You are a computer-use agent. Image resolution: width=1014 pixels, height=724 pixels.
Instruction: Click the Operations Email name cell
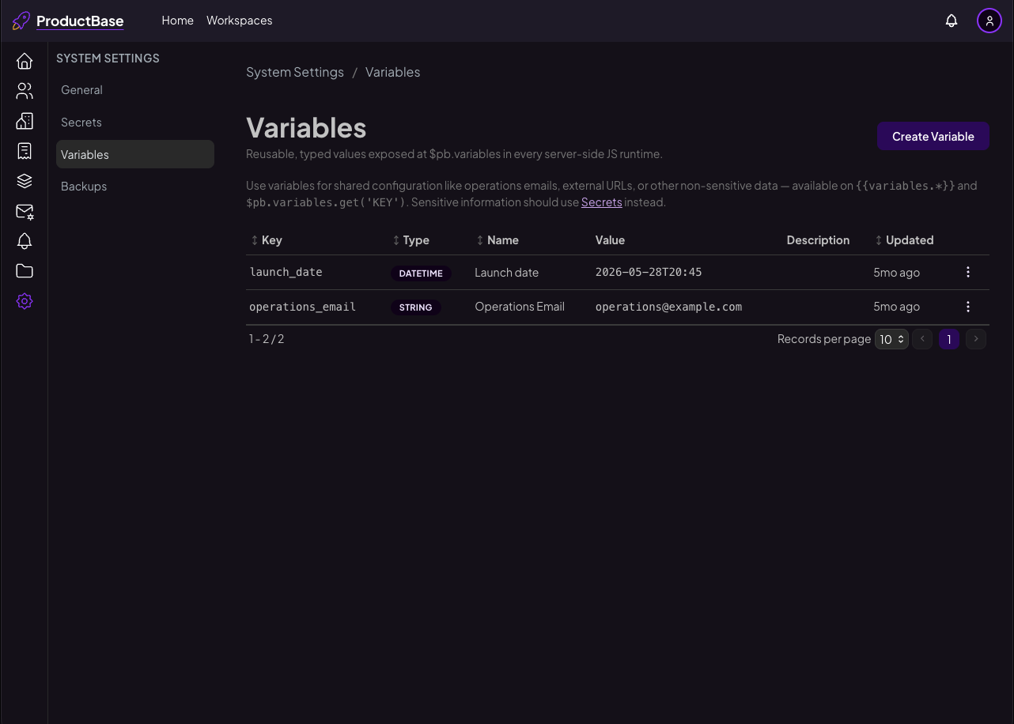tap(520, 307)
